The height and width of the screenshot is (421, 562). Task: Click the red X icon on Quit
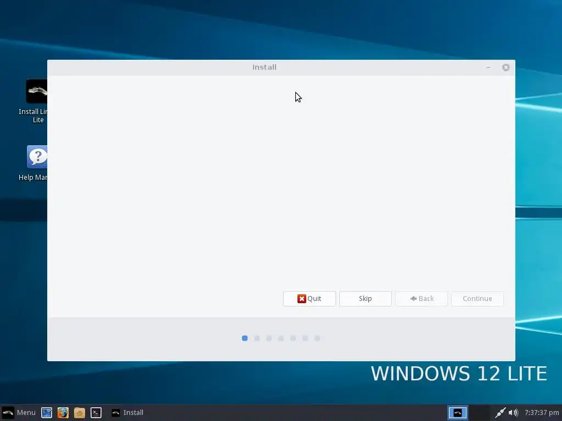(x=301, y=299)
